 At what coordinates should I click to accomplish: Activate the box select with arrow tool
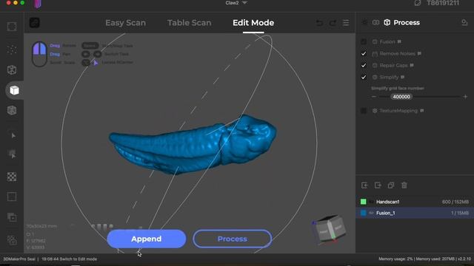(12, 154)
